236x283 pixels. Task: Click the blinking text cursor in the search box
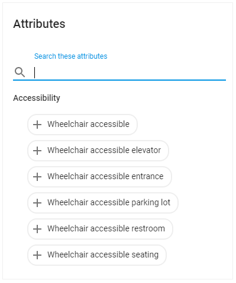[x=35, y=72]
